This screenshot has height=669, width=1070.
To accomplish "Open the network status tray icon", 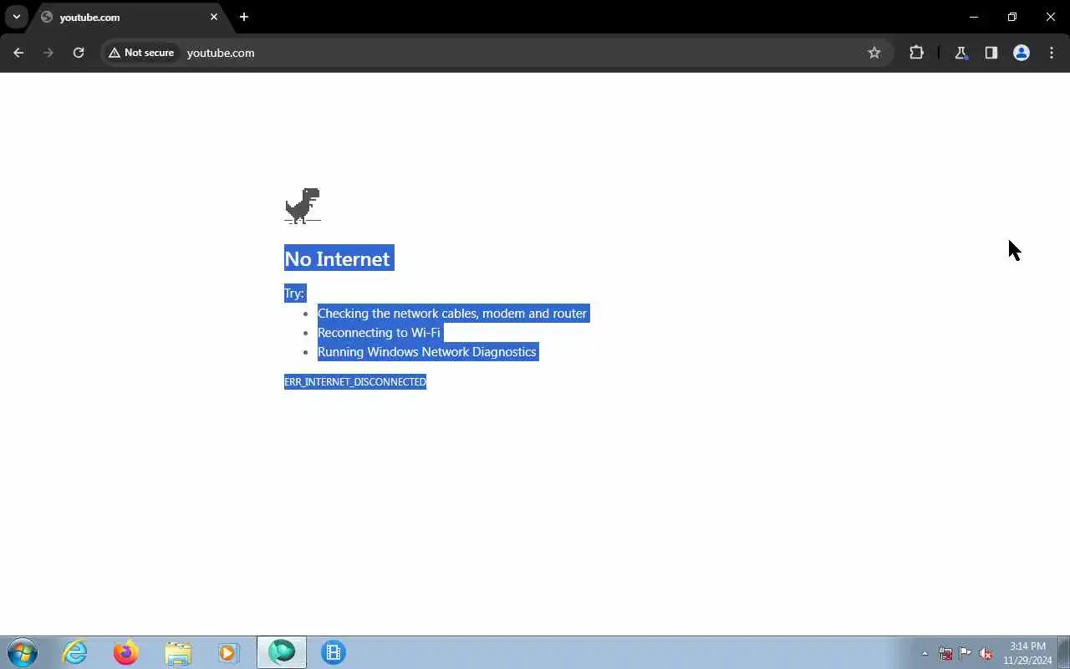I will coord(945,653).
